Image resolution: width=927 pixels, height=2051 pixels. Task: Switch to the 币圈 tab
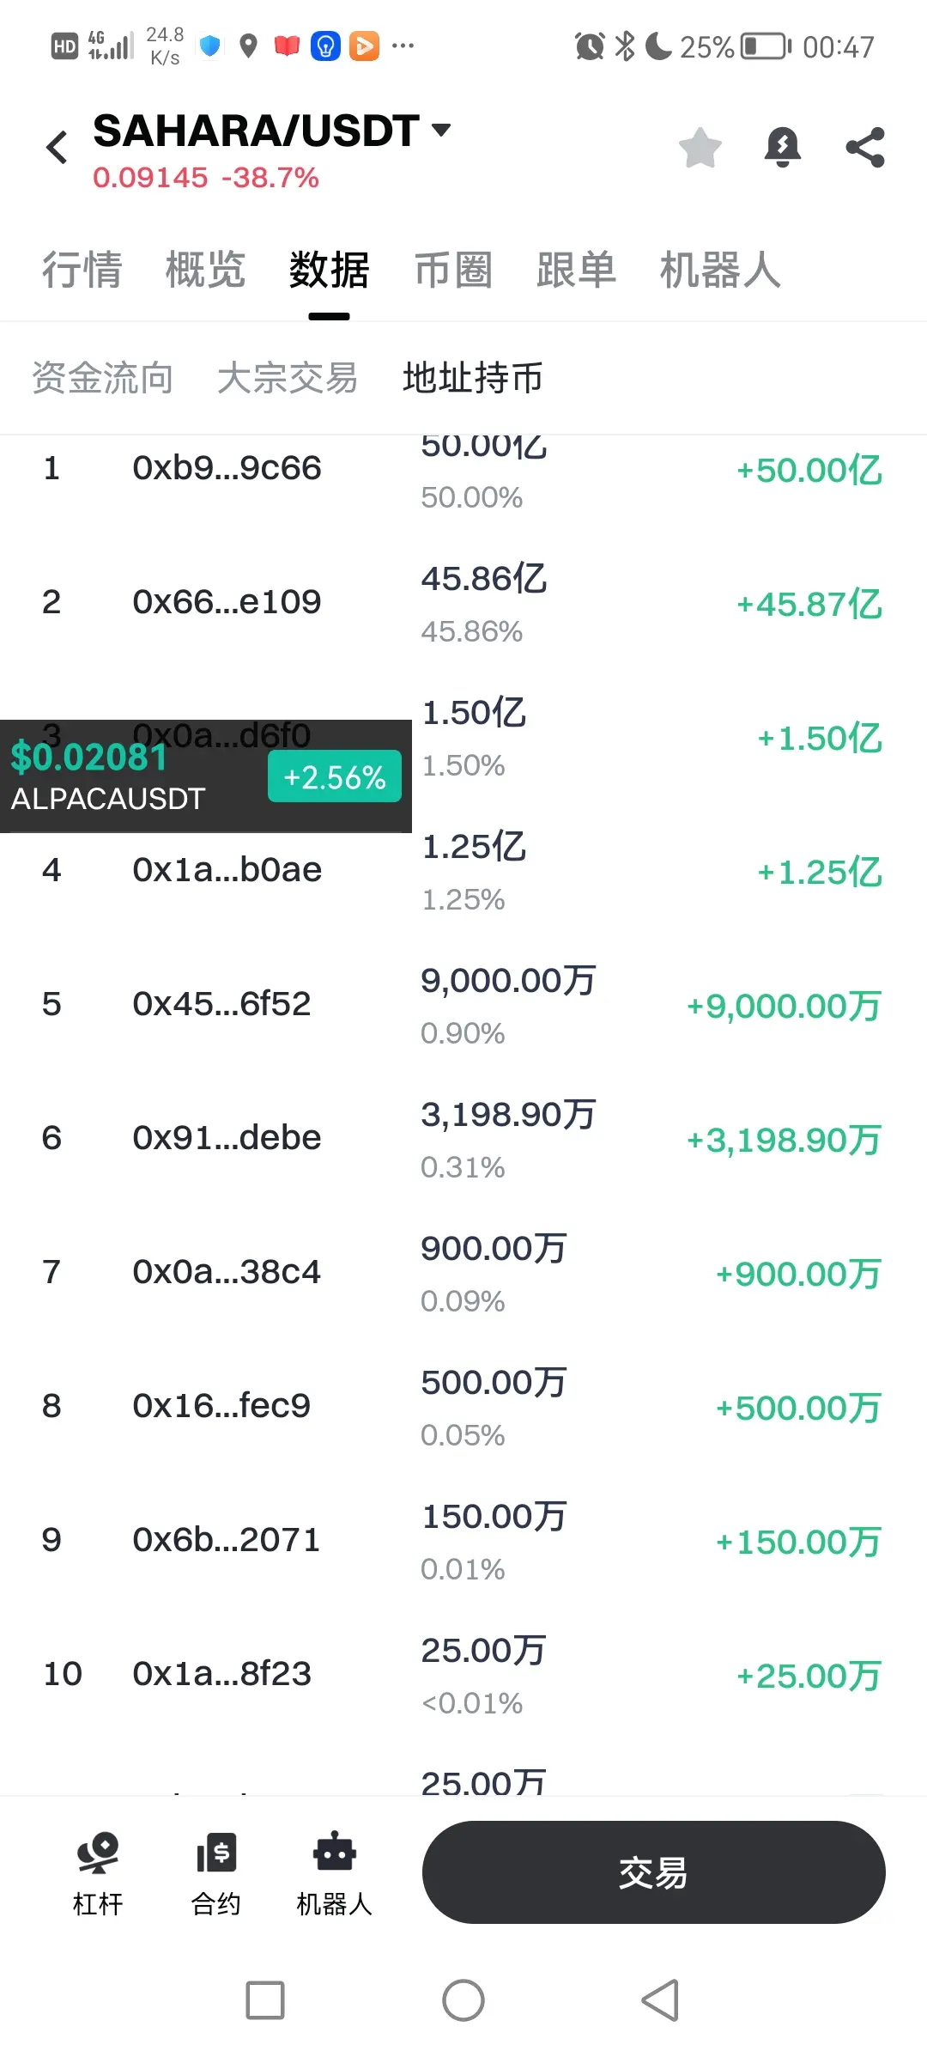point(453,270)
